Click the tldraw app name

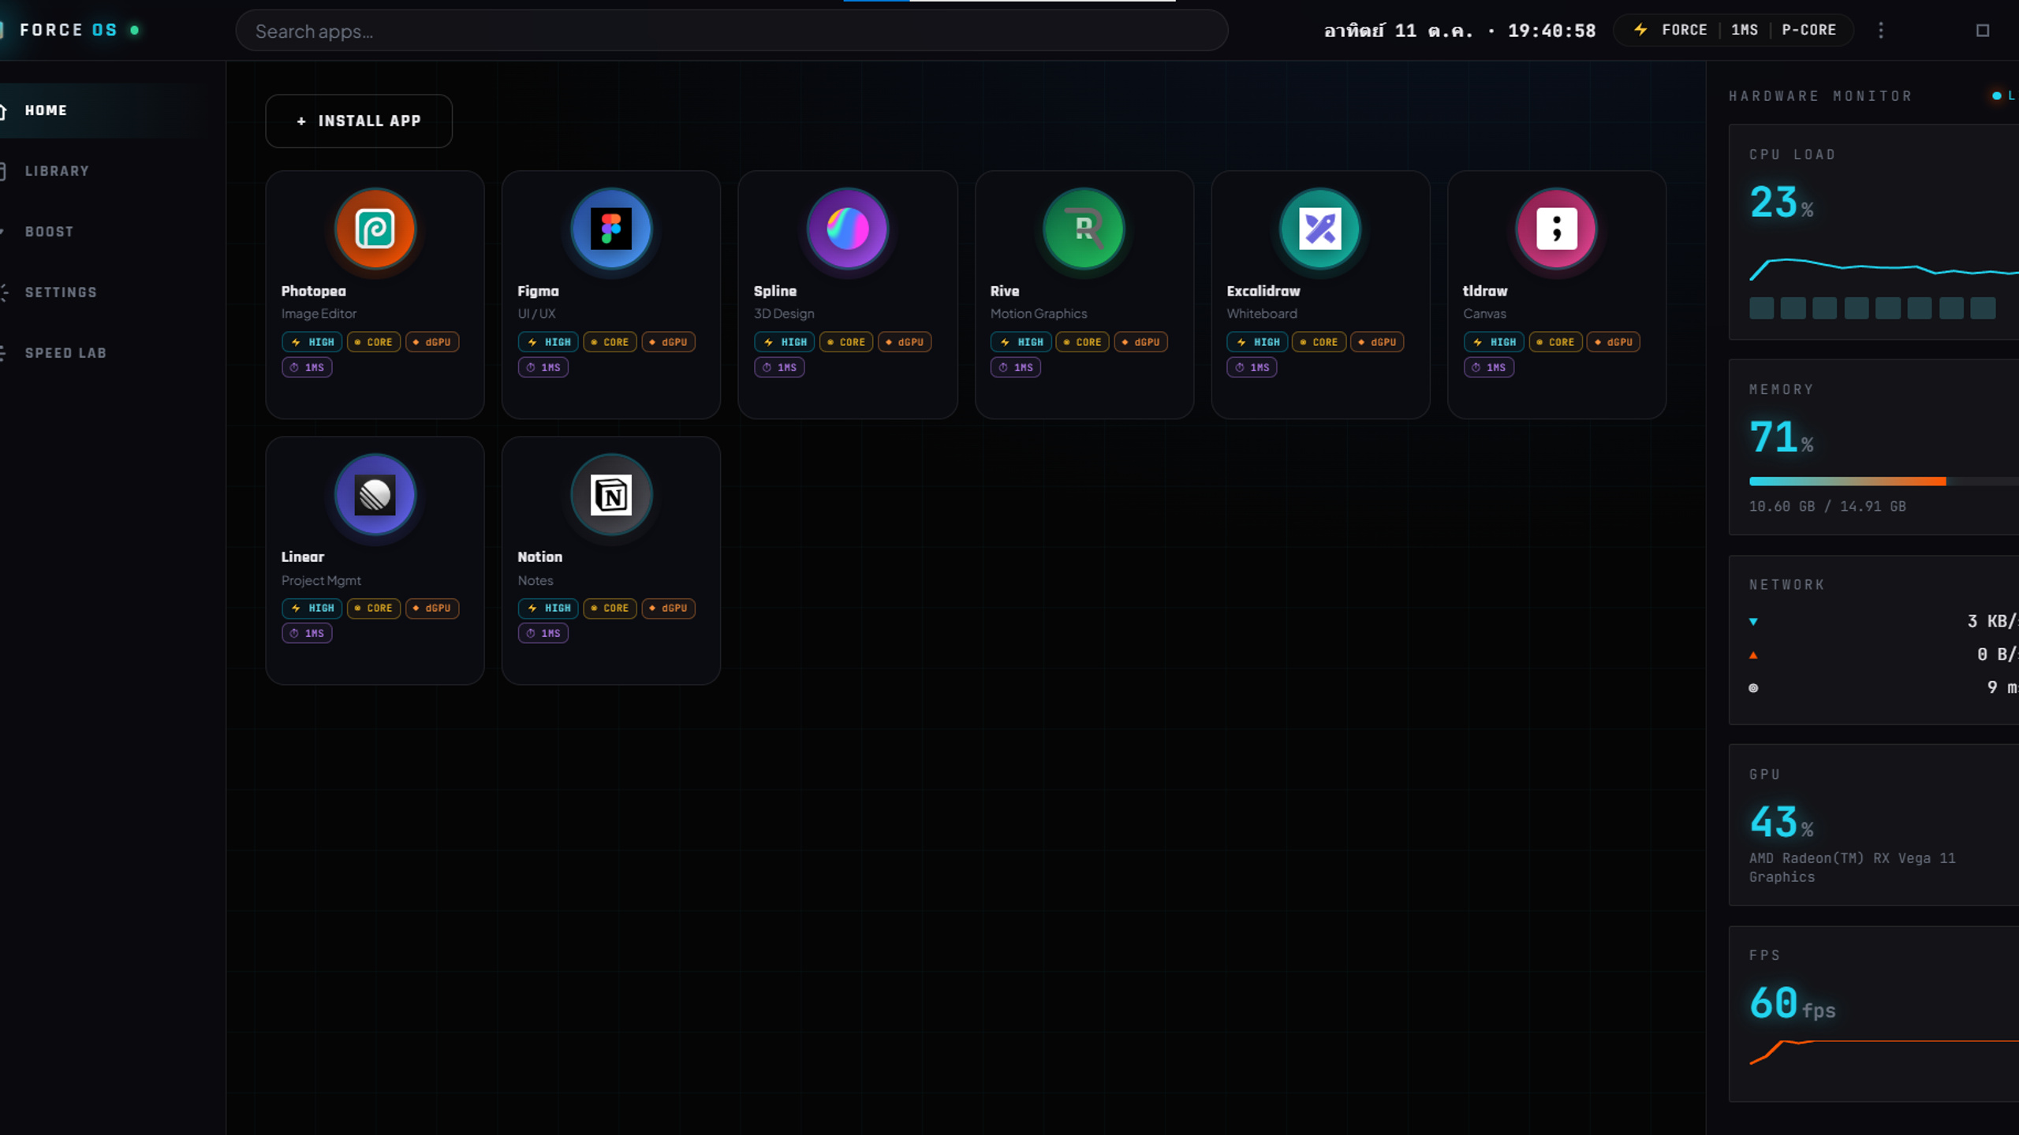coord(1485,291)
